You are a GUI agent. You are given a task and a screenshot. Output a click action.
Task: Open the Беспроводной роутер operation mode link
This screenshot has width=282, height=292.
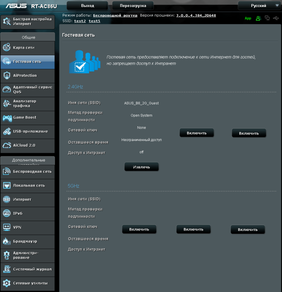[115, 16]
